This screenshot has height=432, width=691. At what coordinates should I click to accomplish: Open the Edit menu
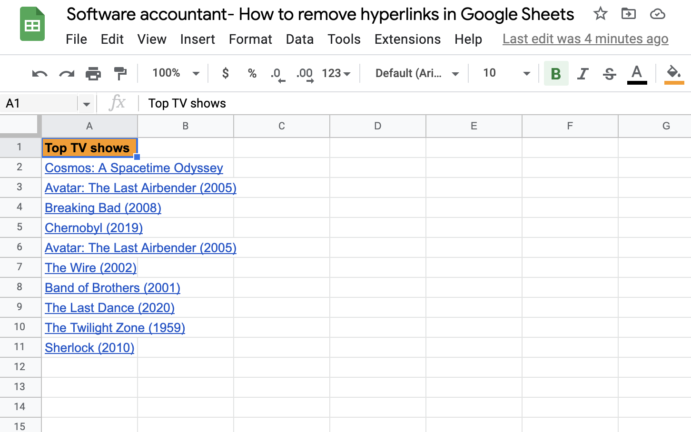tap(112, 39)
